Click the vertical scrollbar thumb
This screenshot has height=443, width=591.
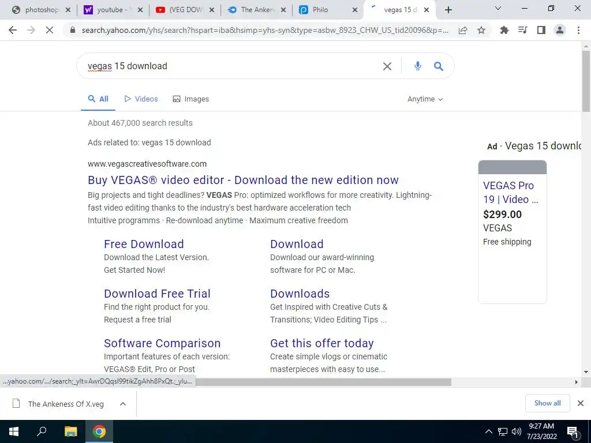coord(586,81)
